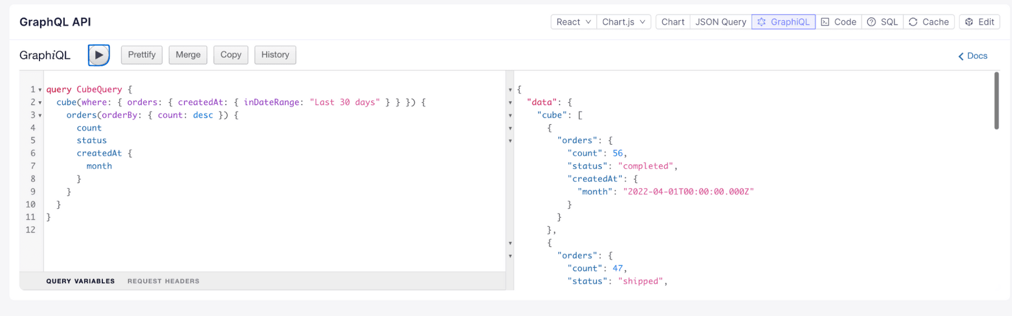1012x316 pixels.
Task: Click the SQL question mark icon
Action: [x=871, y=22]
